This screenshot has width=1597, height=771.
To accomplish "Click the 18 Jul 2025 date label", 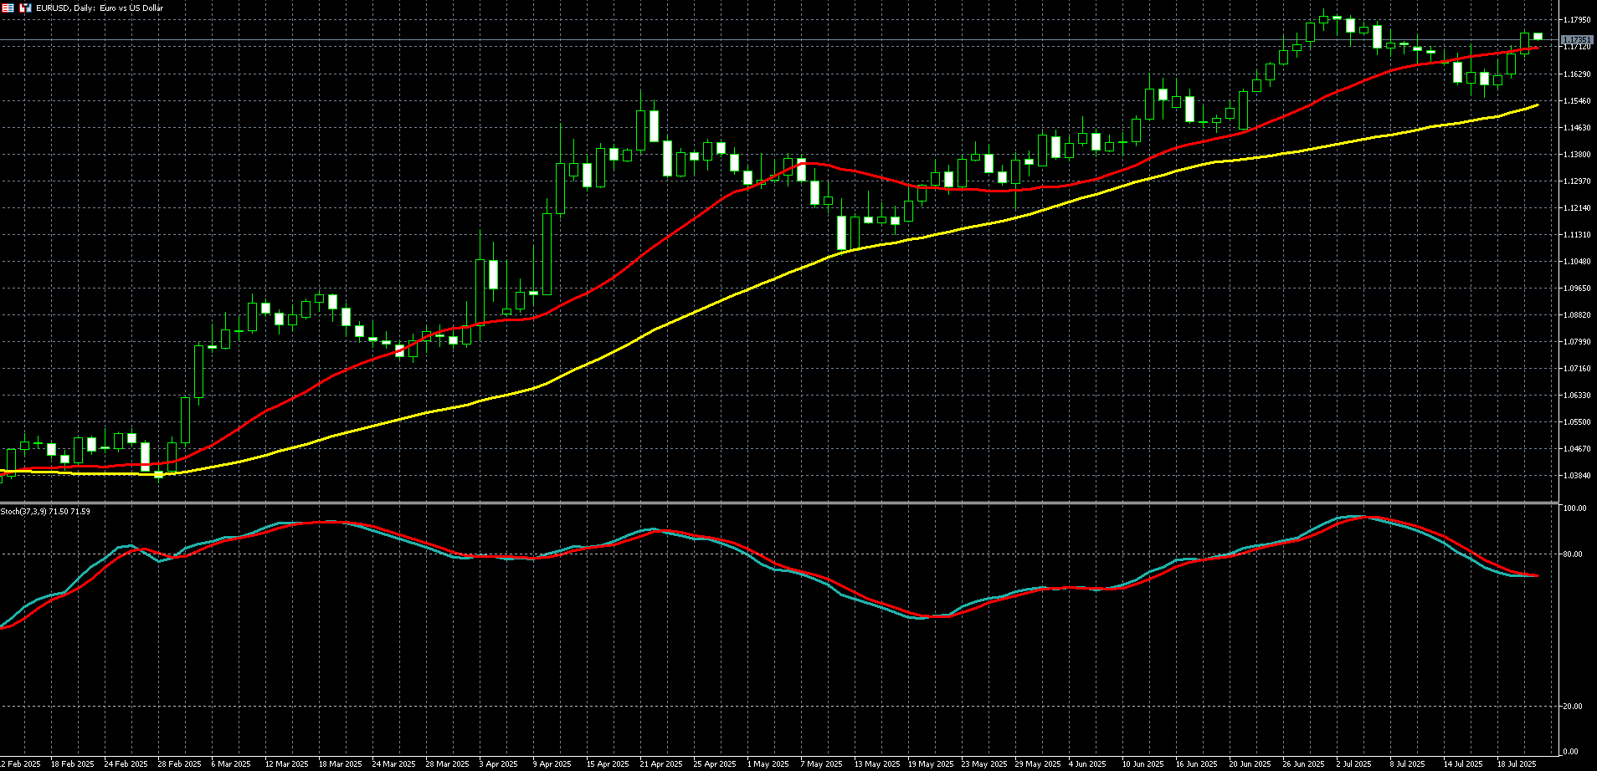I will pos(1516,763).
